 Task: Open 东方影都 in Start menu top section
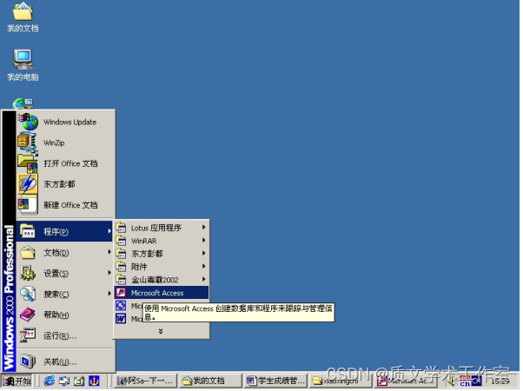[66, 184]
